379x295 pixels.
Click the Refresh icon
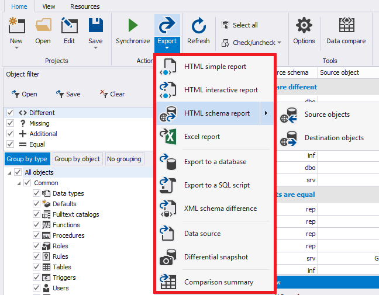pyautogui.click(x=198, y=25)
